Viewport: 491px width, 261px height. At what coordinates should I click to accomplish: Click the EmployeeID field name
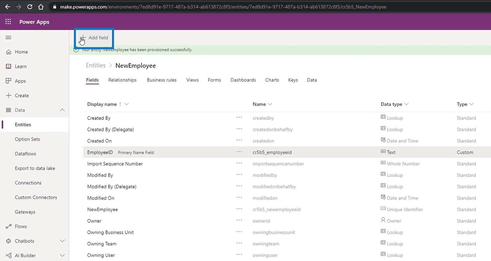tap(100, 152)
